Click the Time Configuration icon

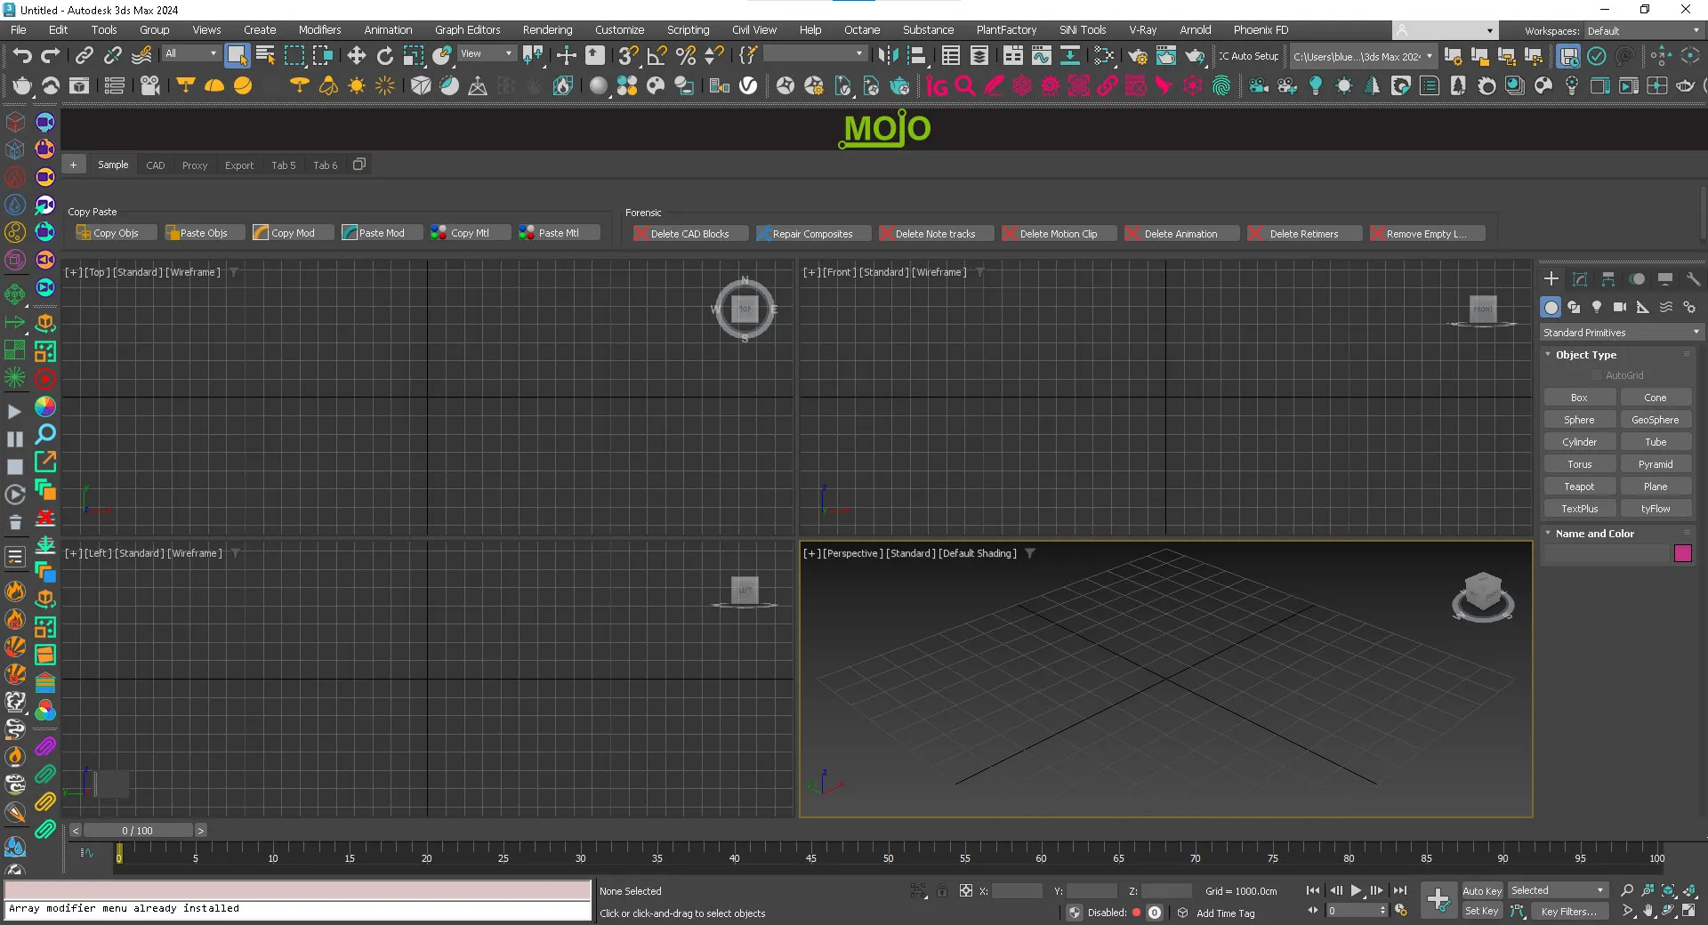(x=1401, y=911)
